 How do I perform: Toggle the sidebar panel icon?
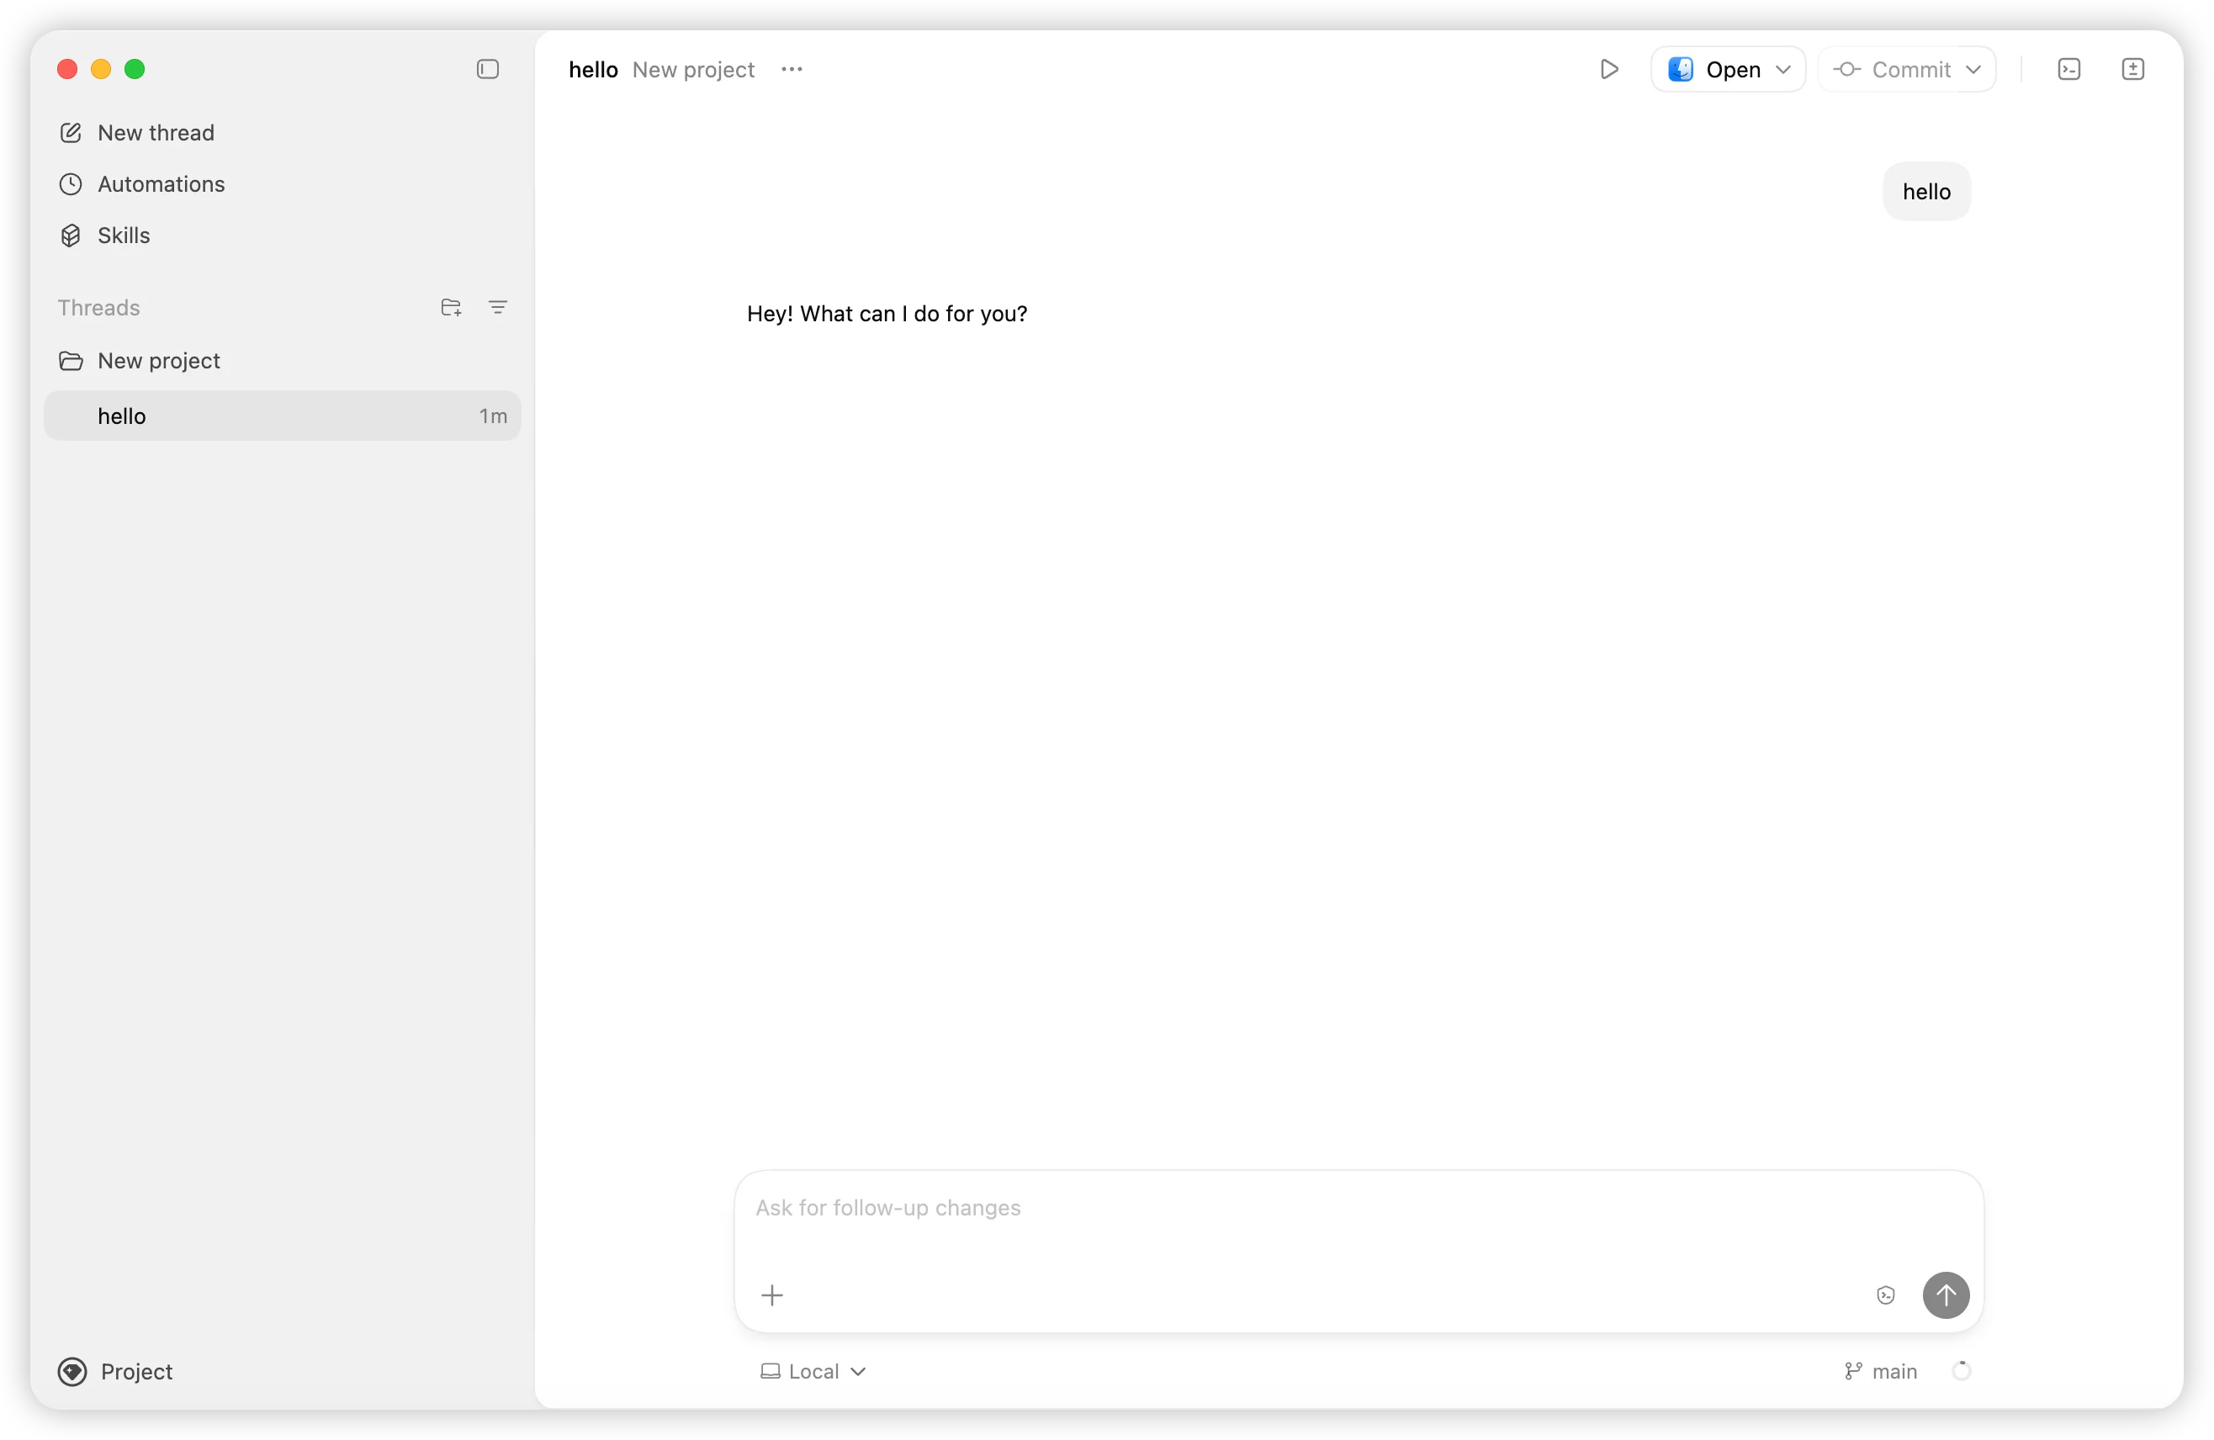pos(487,69)
